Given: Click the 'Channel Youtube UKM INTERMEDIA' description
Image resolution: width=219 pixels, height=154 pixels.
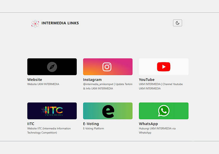Looking at the screenshot, I should 161,86.
